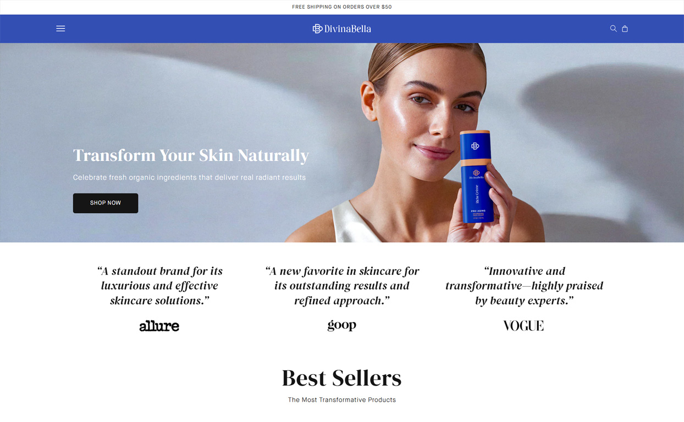Open the hamburger navigation menu
Image resolution: width=684 pixels, height=422 pixels.
60,29
